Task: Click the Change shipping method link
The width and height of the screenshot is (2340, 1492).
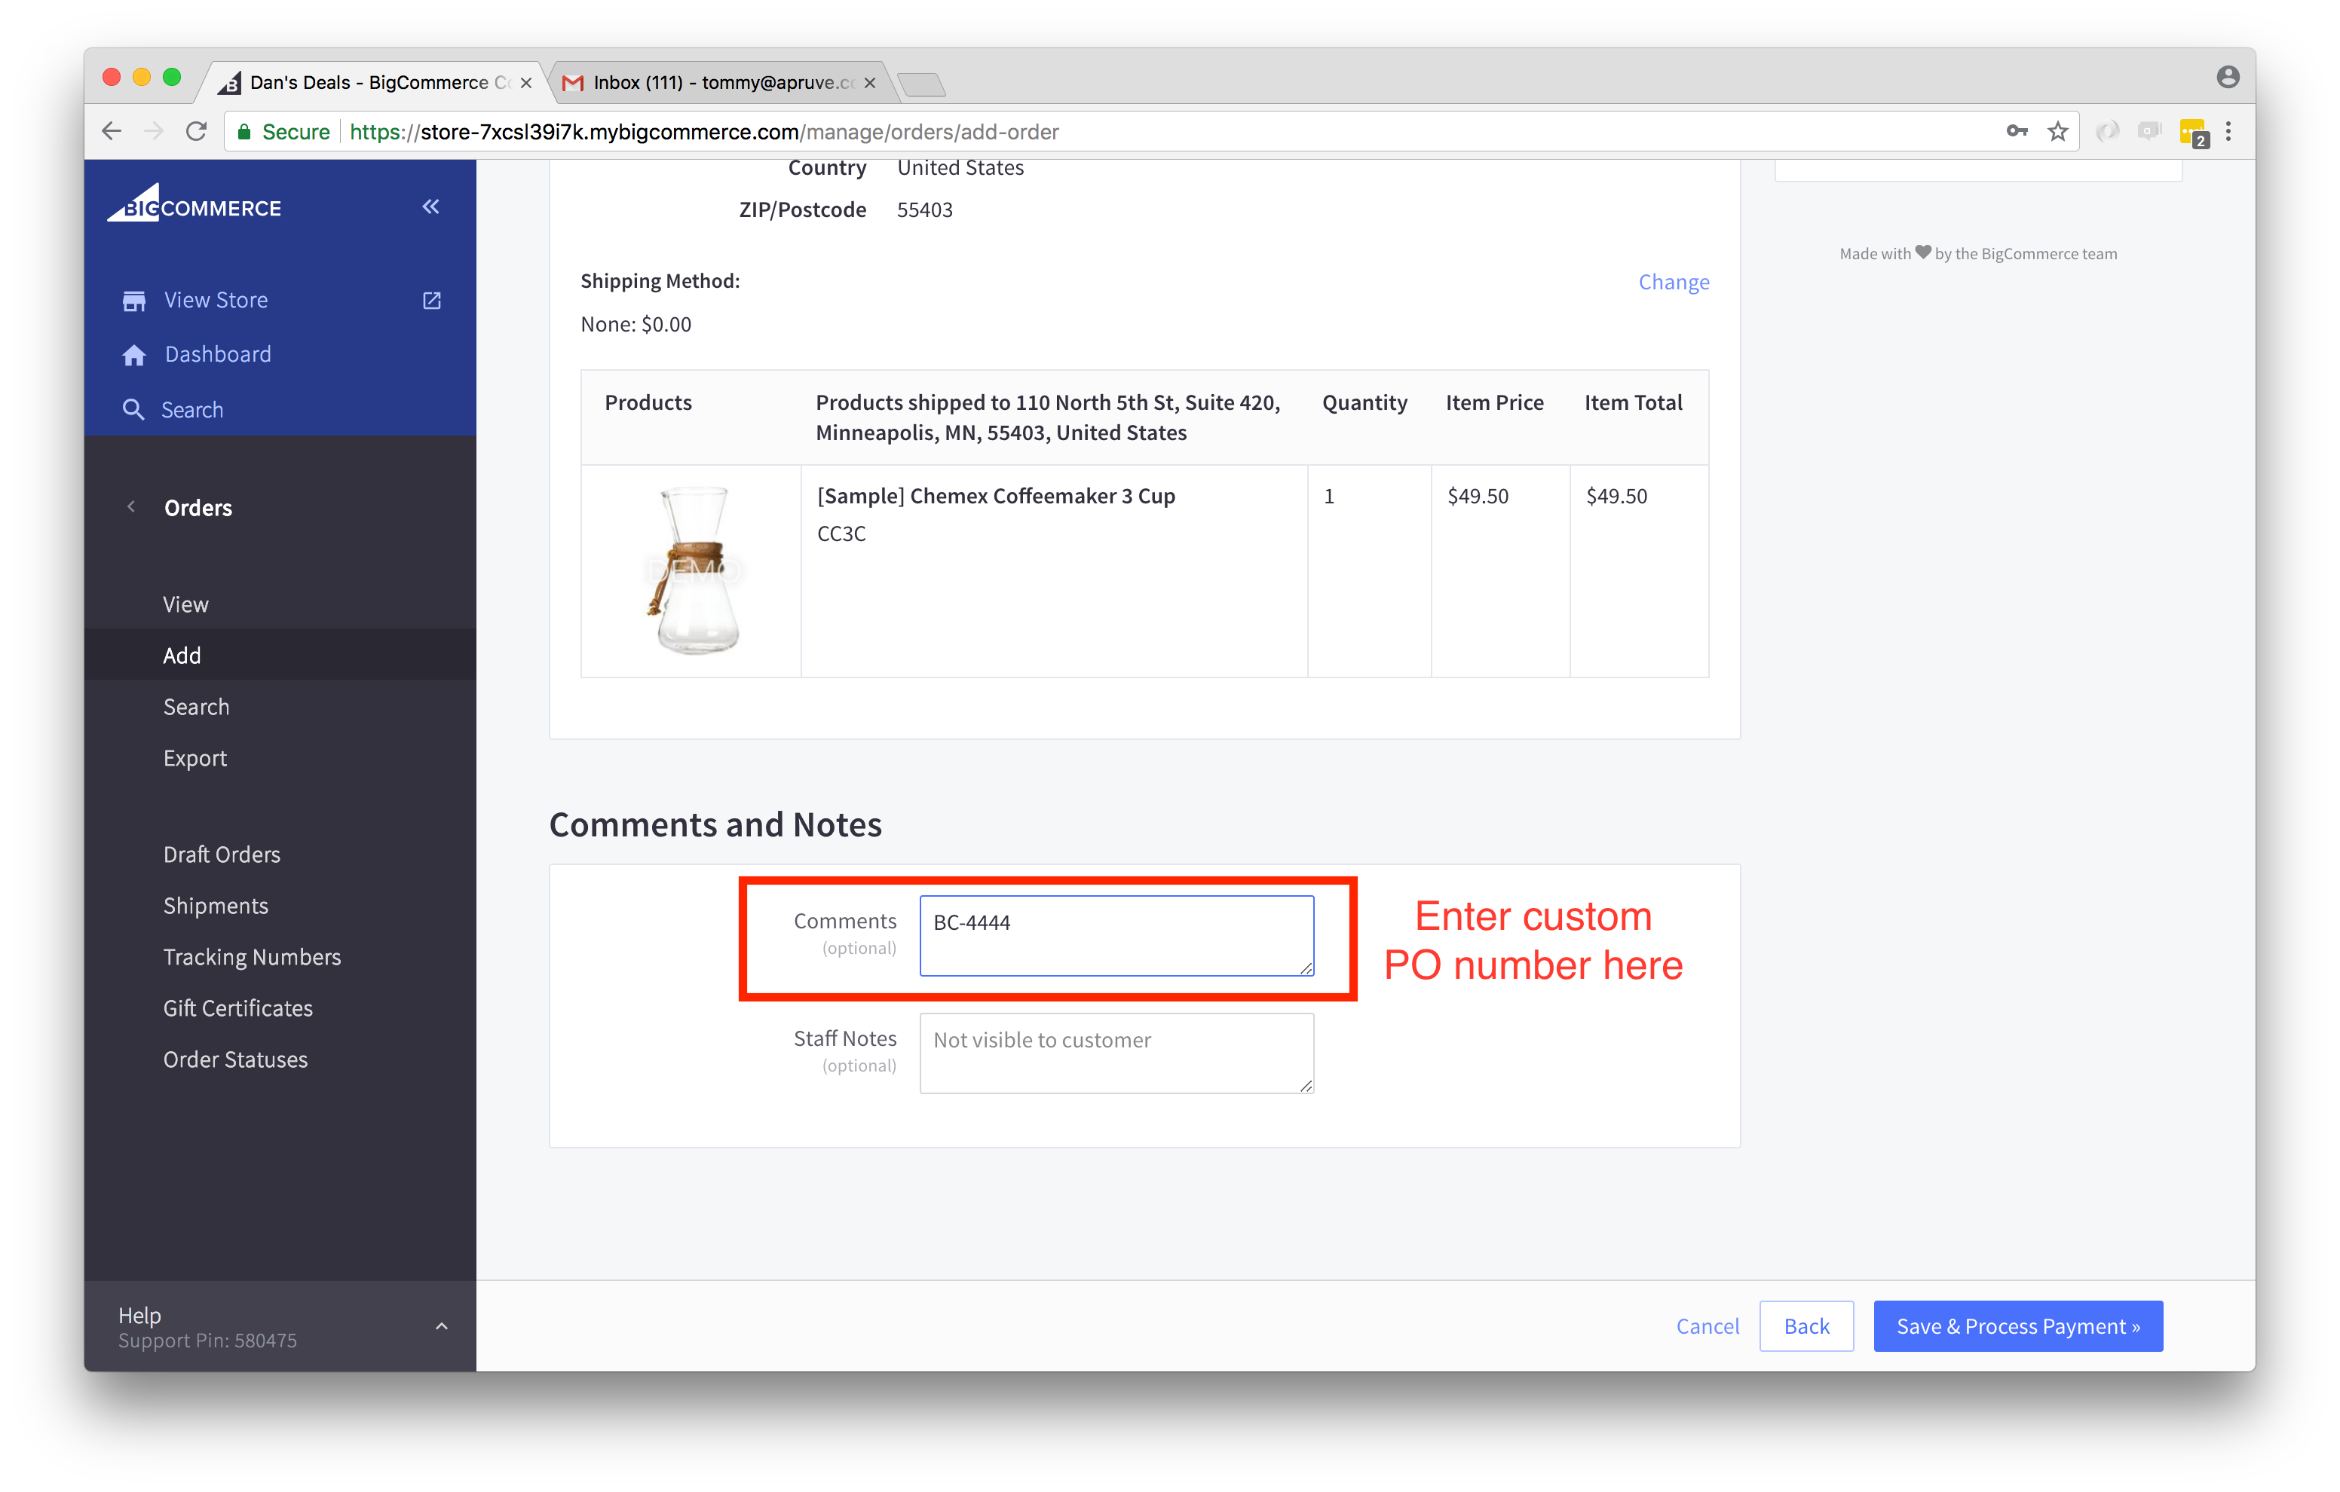Action: (1674, 283)
